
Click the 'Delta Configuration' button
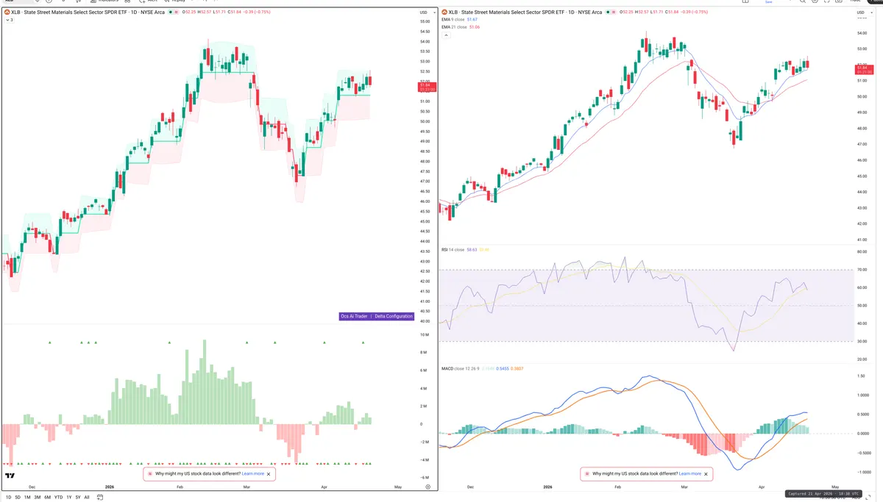pyautogui.click(x=394, y=316)
